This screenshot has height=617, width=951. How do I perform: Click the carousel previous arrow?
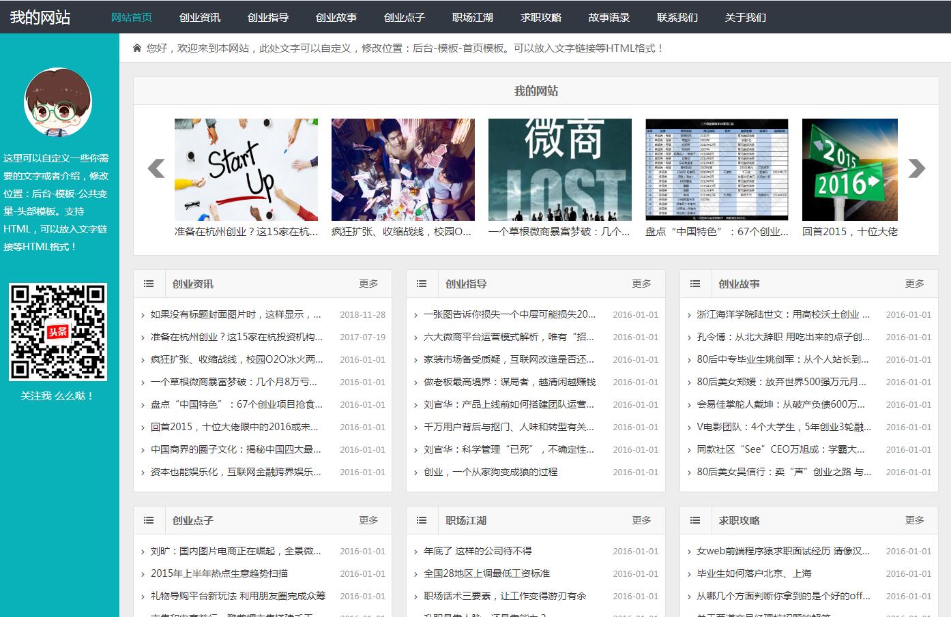tap(156, 169)
